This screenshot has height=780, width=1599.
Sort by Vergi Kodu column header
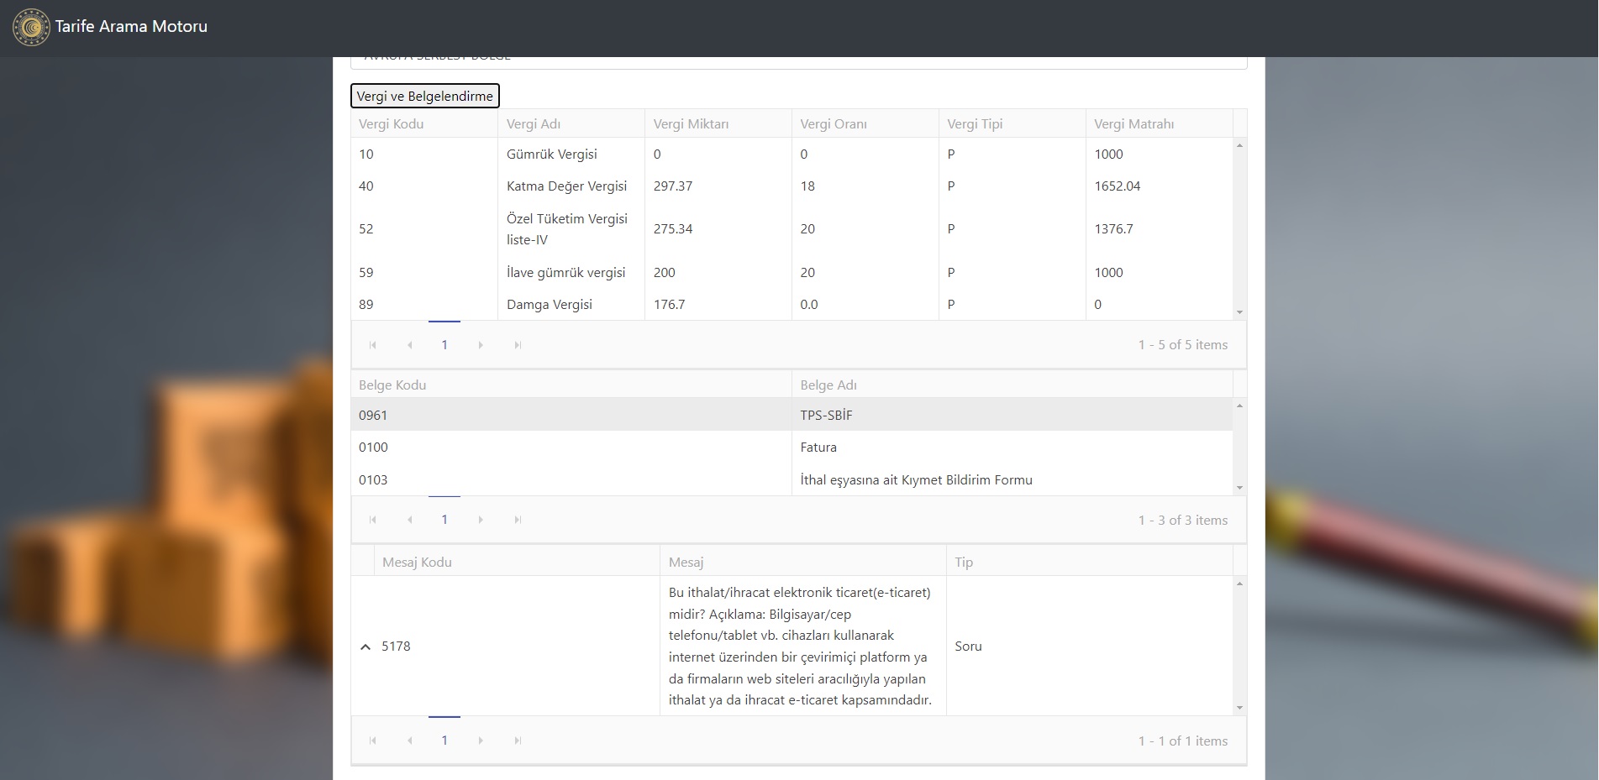[424, 123]
